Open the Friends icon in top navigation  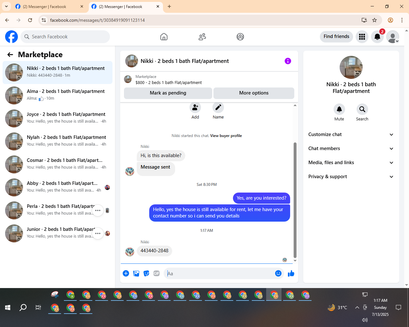pyautogui.click(x=202, y=37)
